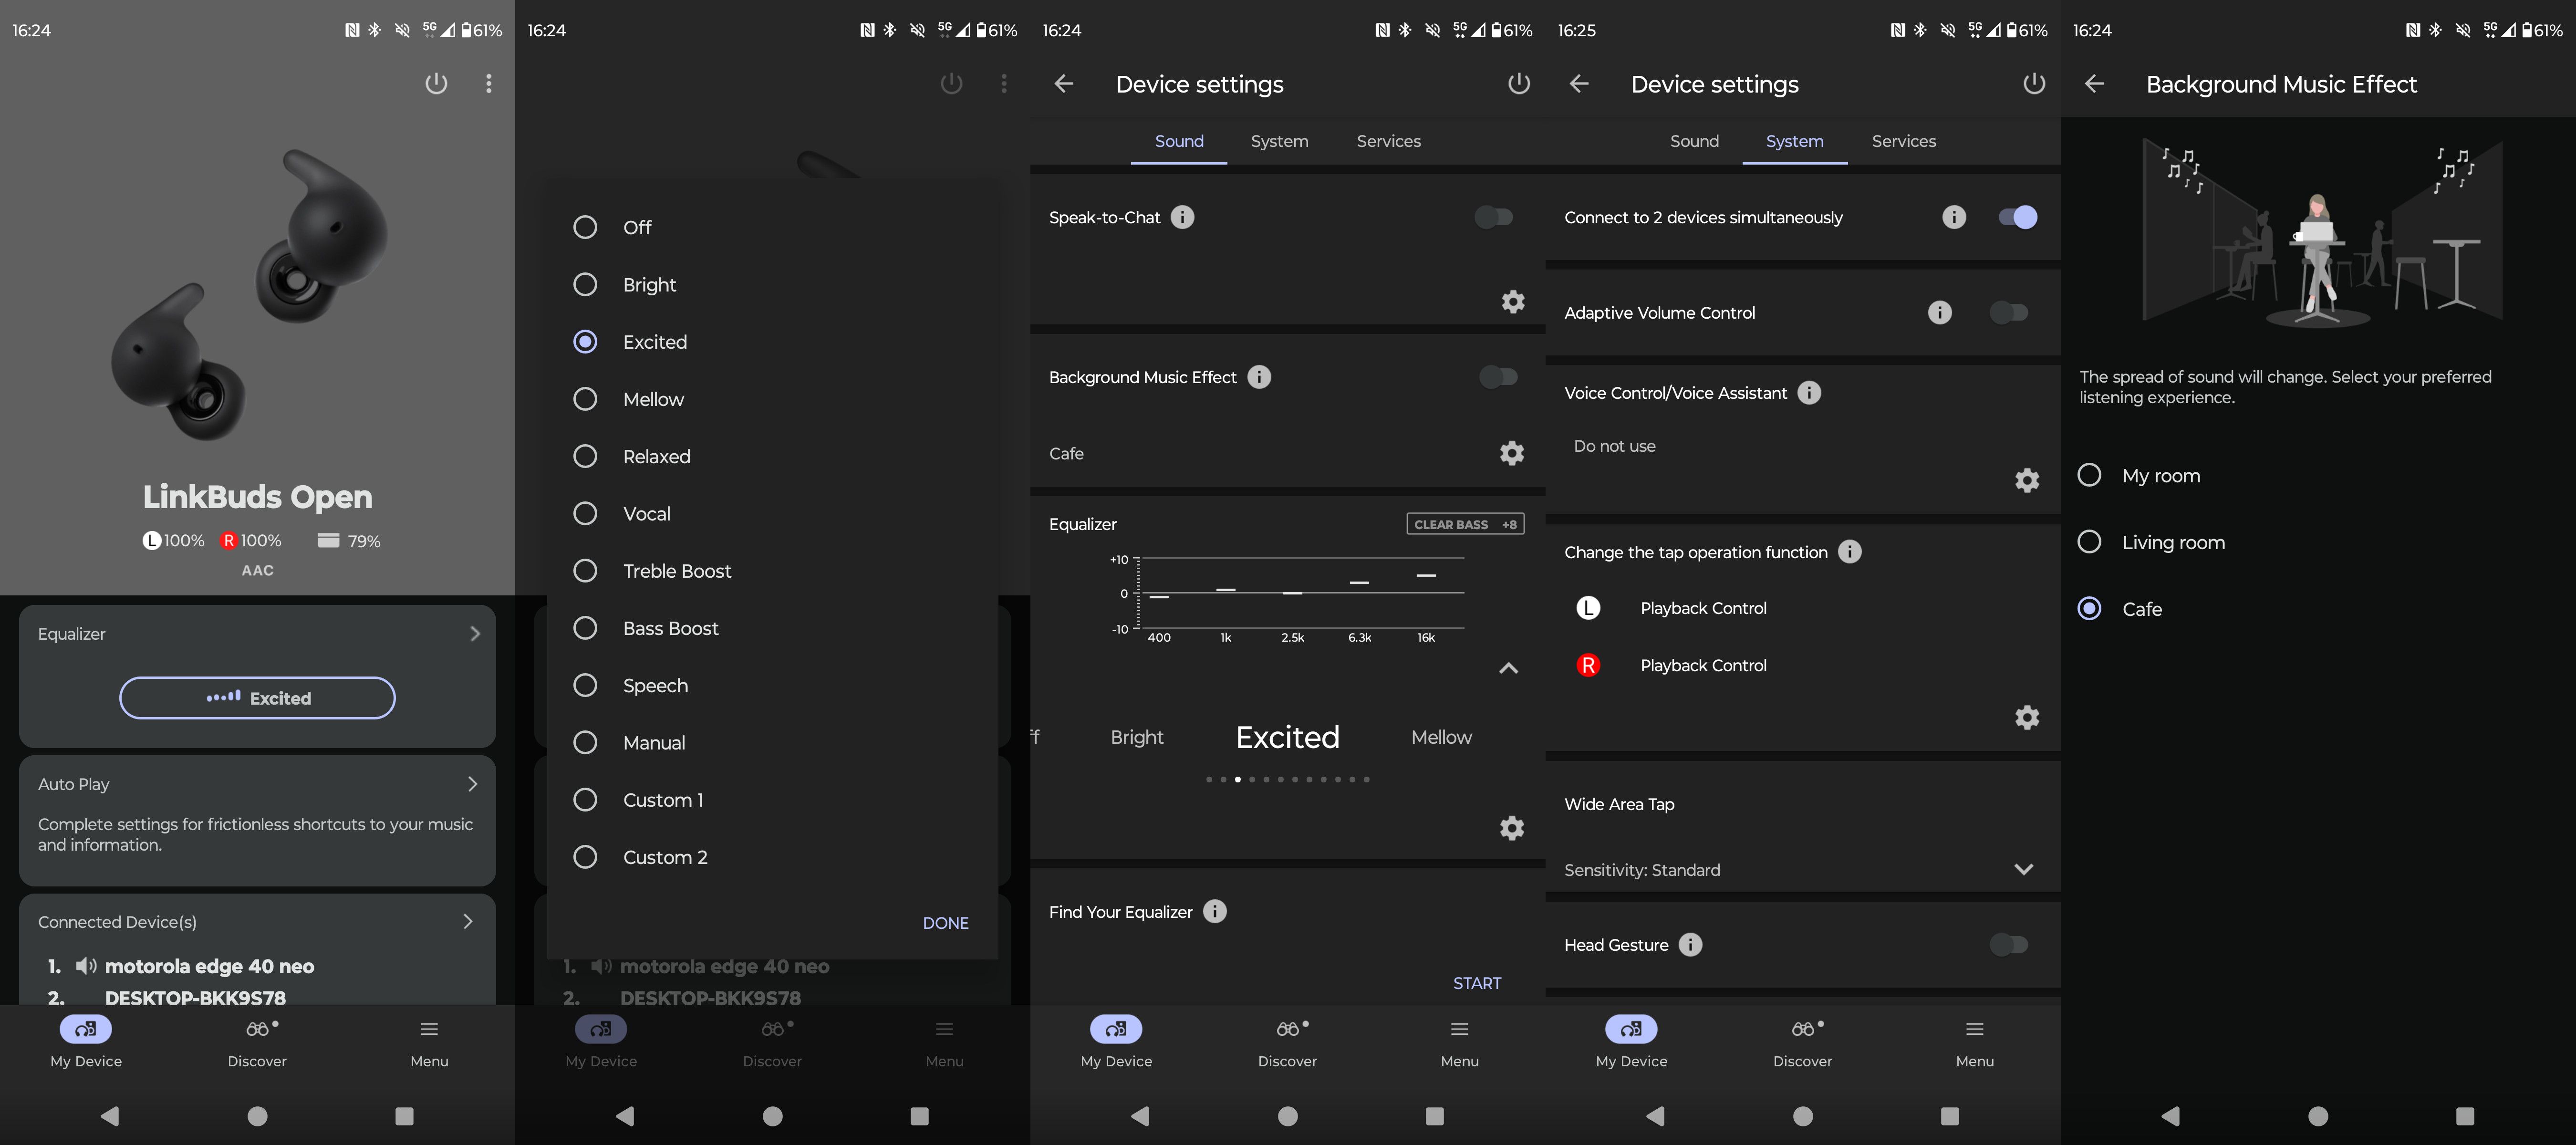
Task: Open gear for tap operation function settings
Action: click(x=2026, y=717)
